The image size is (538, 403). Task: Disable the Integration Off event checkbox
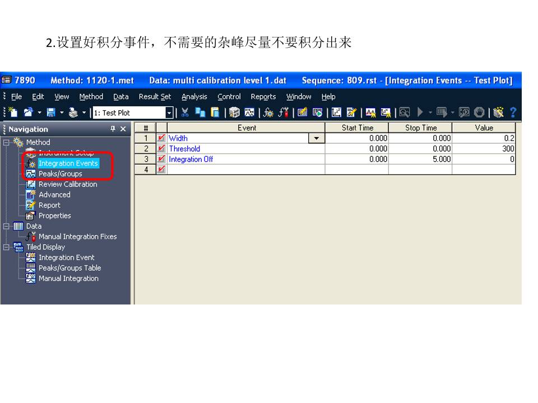162,160
